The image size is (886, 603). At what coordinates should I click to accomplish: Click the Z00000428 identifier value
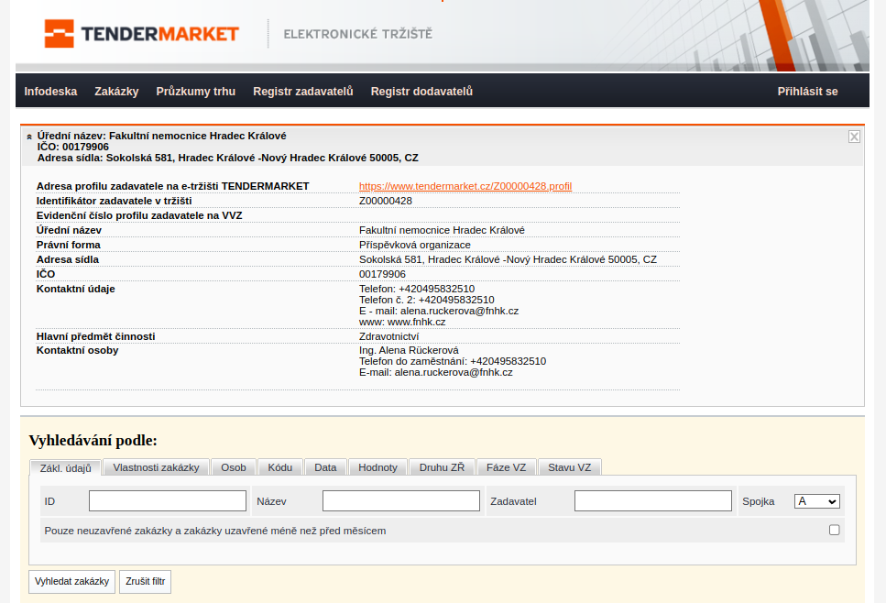pyautogui.click(x=386, y=201)
